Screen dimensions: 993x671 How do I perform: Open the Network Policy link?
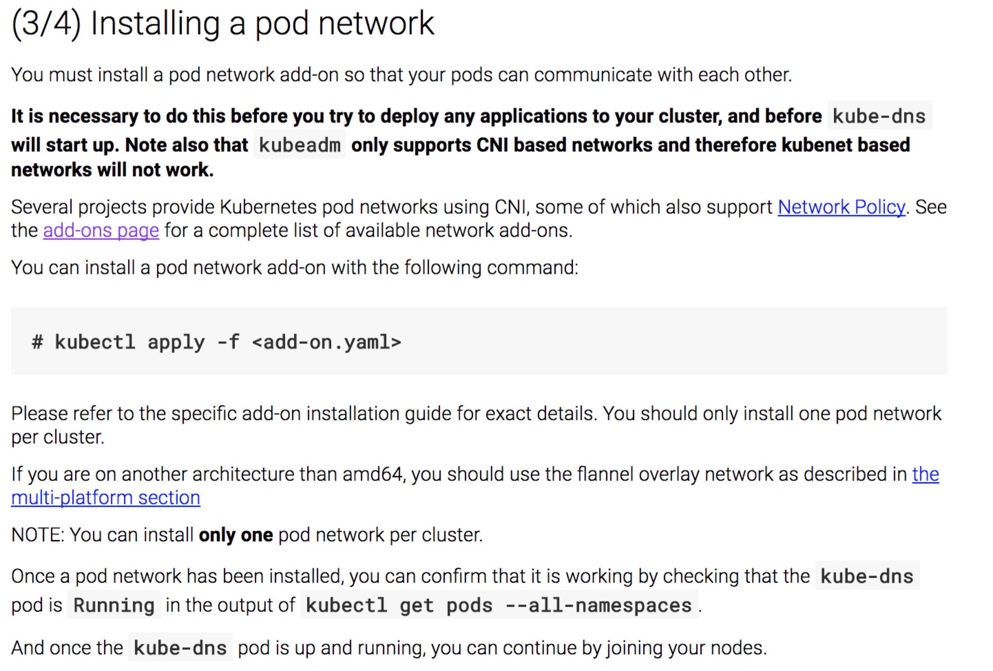(x=841, y=207)
